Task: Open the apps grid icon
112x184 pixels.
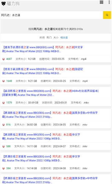Action: click(101, 2)
